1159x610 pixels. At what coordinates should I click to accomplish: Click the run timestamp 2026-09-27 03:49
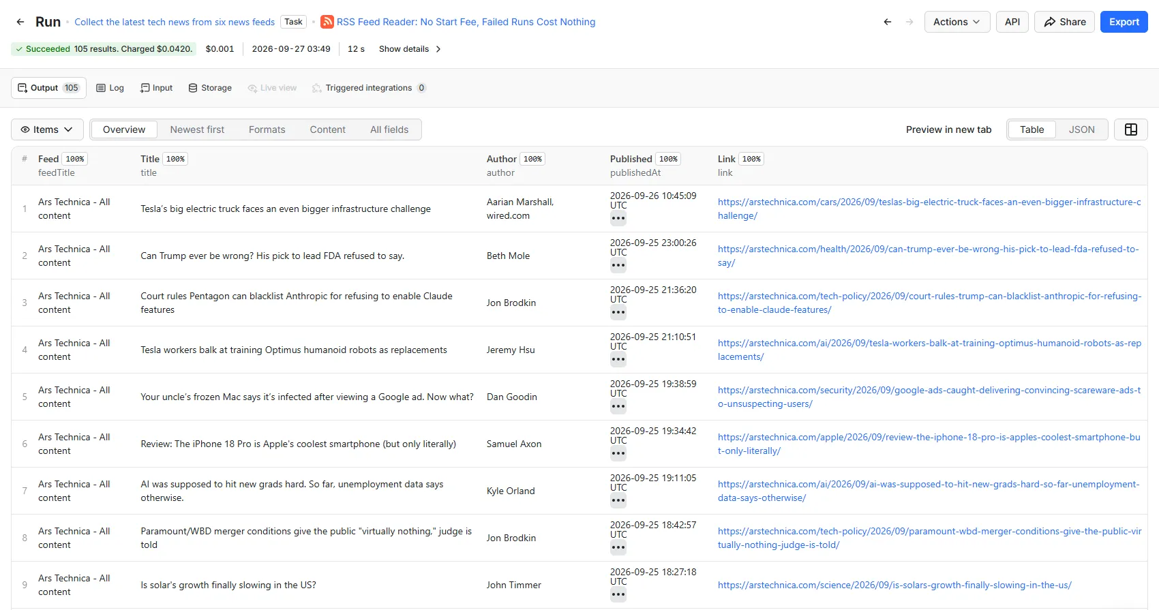[x=291, y=49]
